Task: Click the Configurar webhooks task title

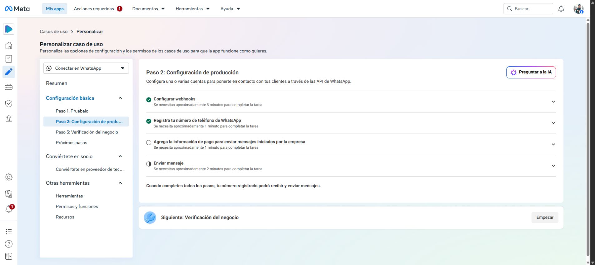Action: pos(175,99)
